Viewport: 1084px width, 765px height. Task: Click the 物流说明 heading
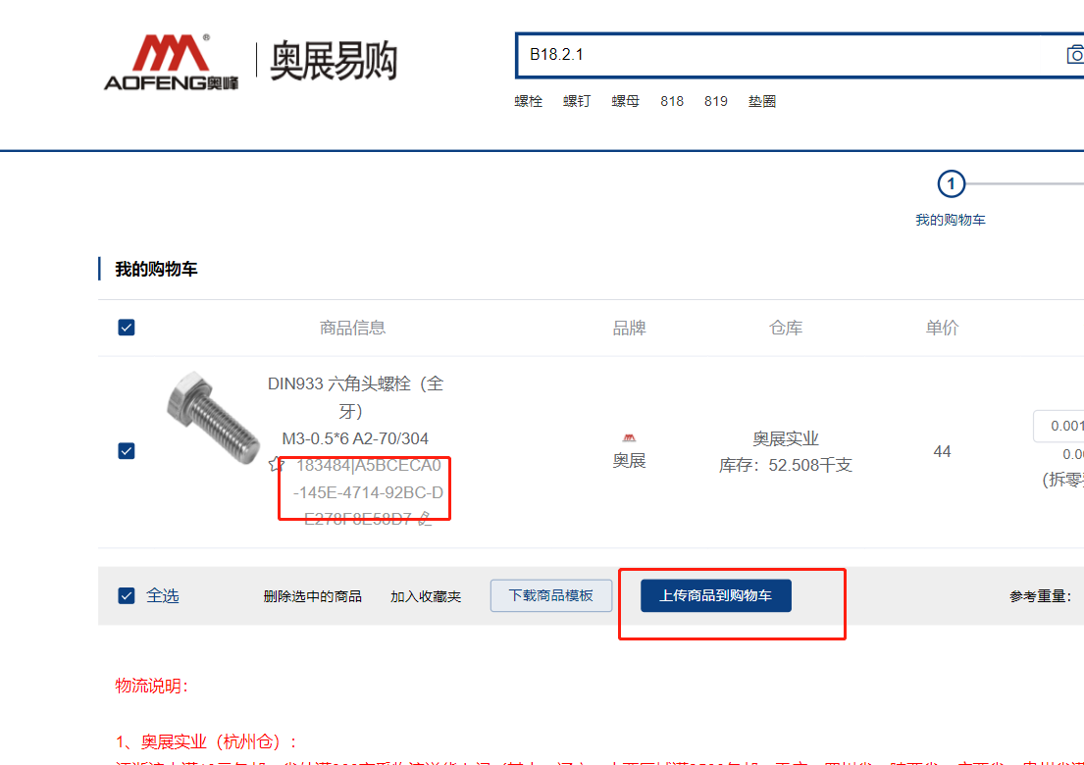click(151, 687)
